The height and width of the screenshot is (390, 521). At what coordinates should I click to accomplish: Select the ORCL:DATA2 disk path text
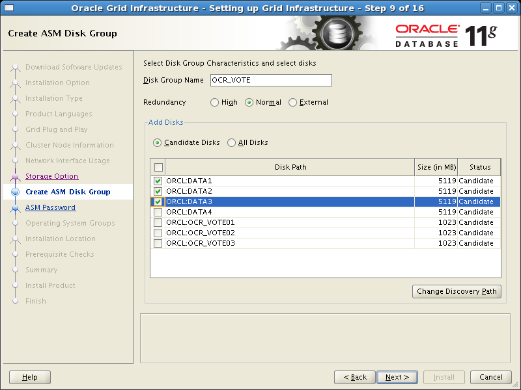pos(189,191)
